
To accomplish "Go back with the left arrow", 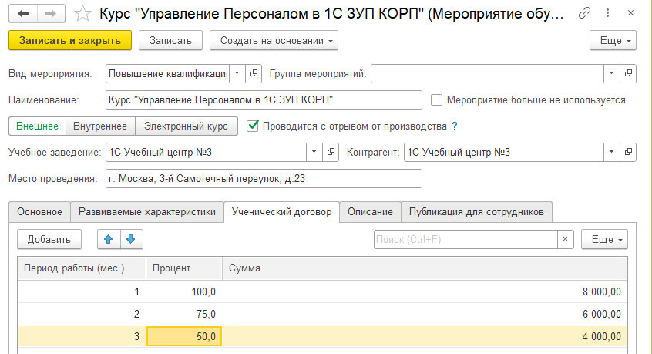I will [23, 13].
